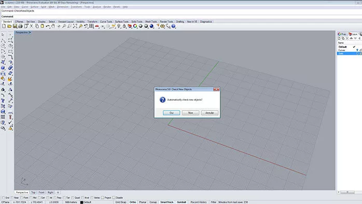Enable the Cen osnap checkbox
362x204 pixels.
click(x=39, y=198)
